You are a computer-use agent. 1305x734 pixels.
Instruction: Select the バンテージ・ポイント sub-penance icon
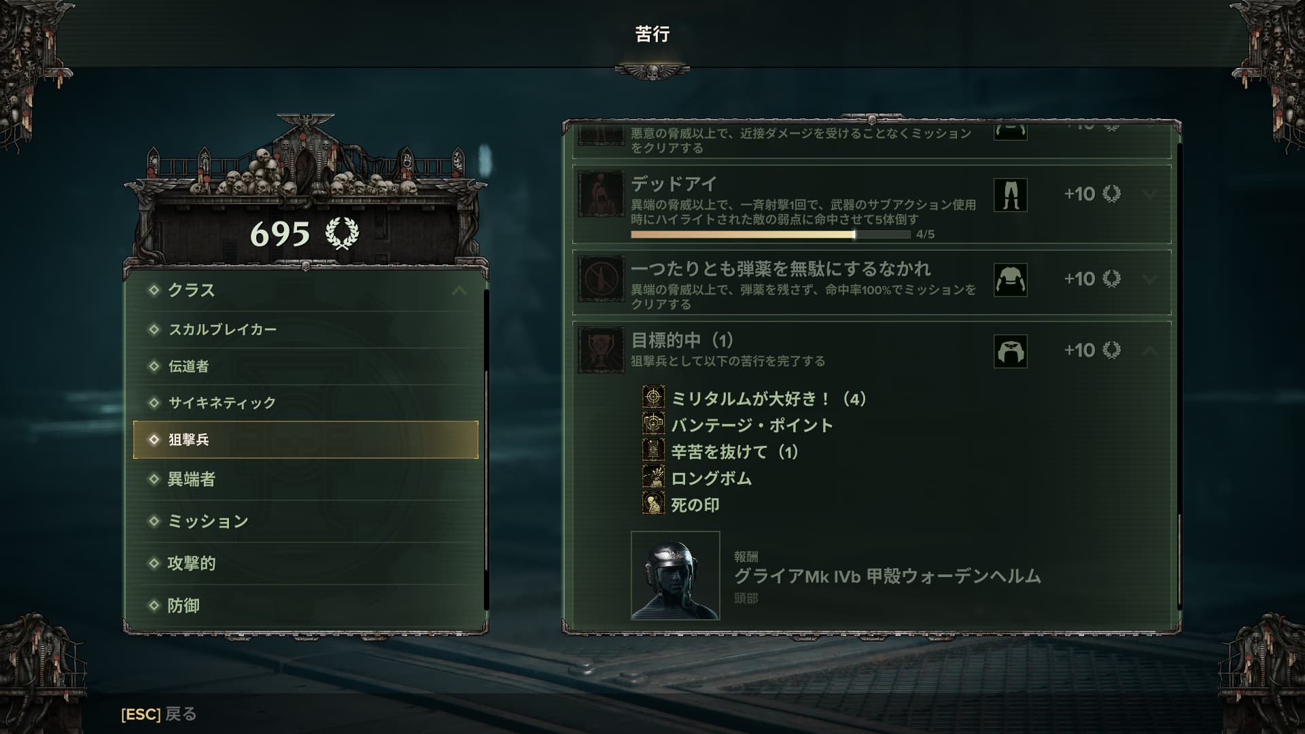(x=653, y=423)
